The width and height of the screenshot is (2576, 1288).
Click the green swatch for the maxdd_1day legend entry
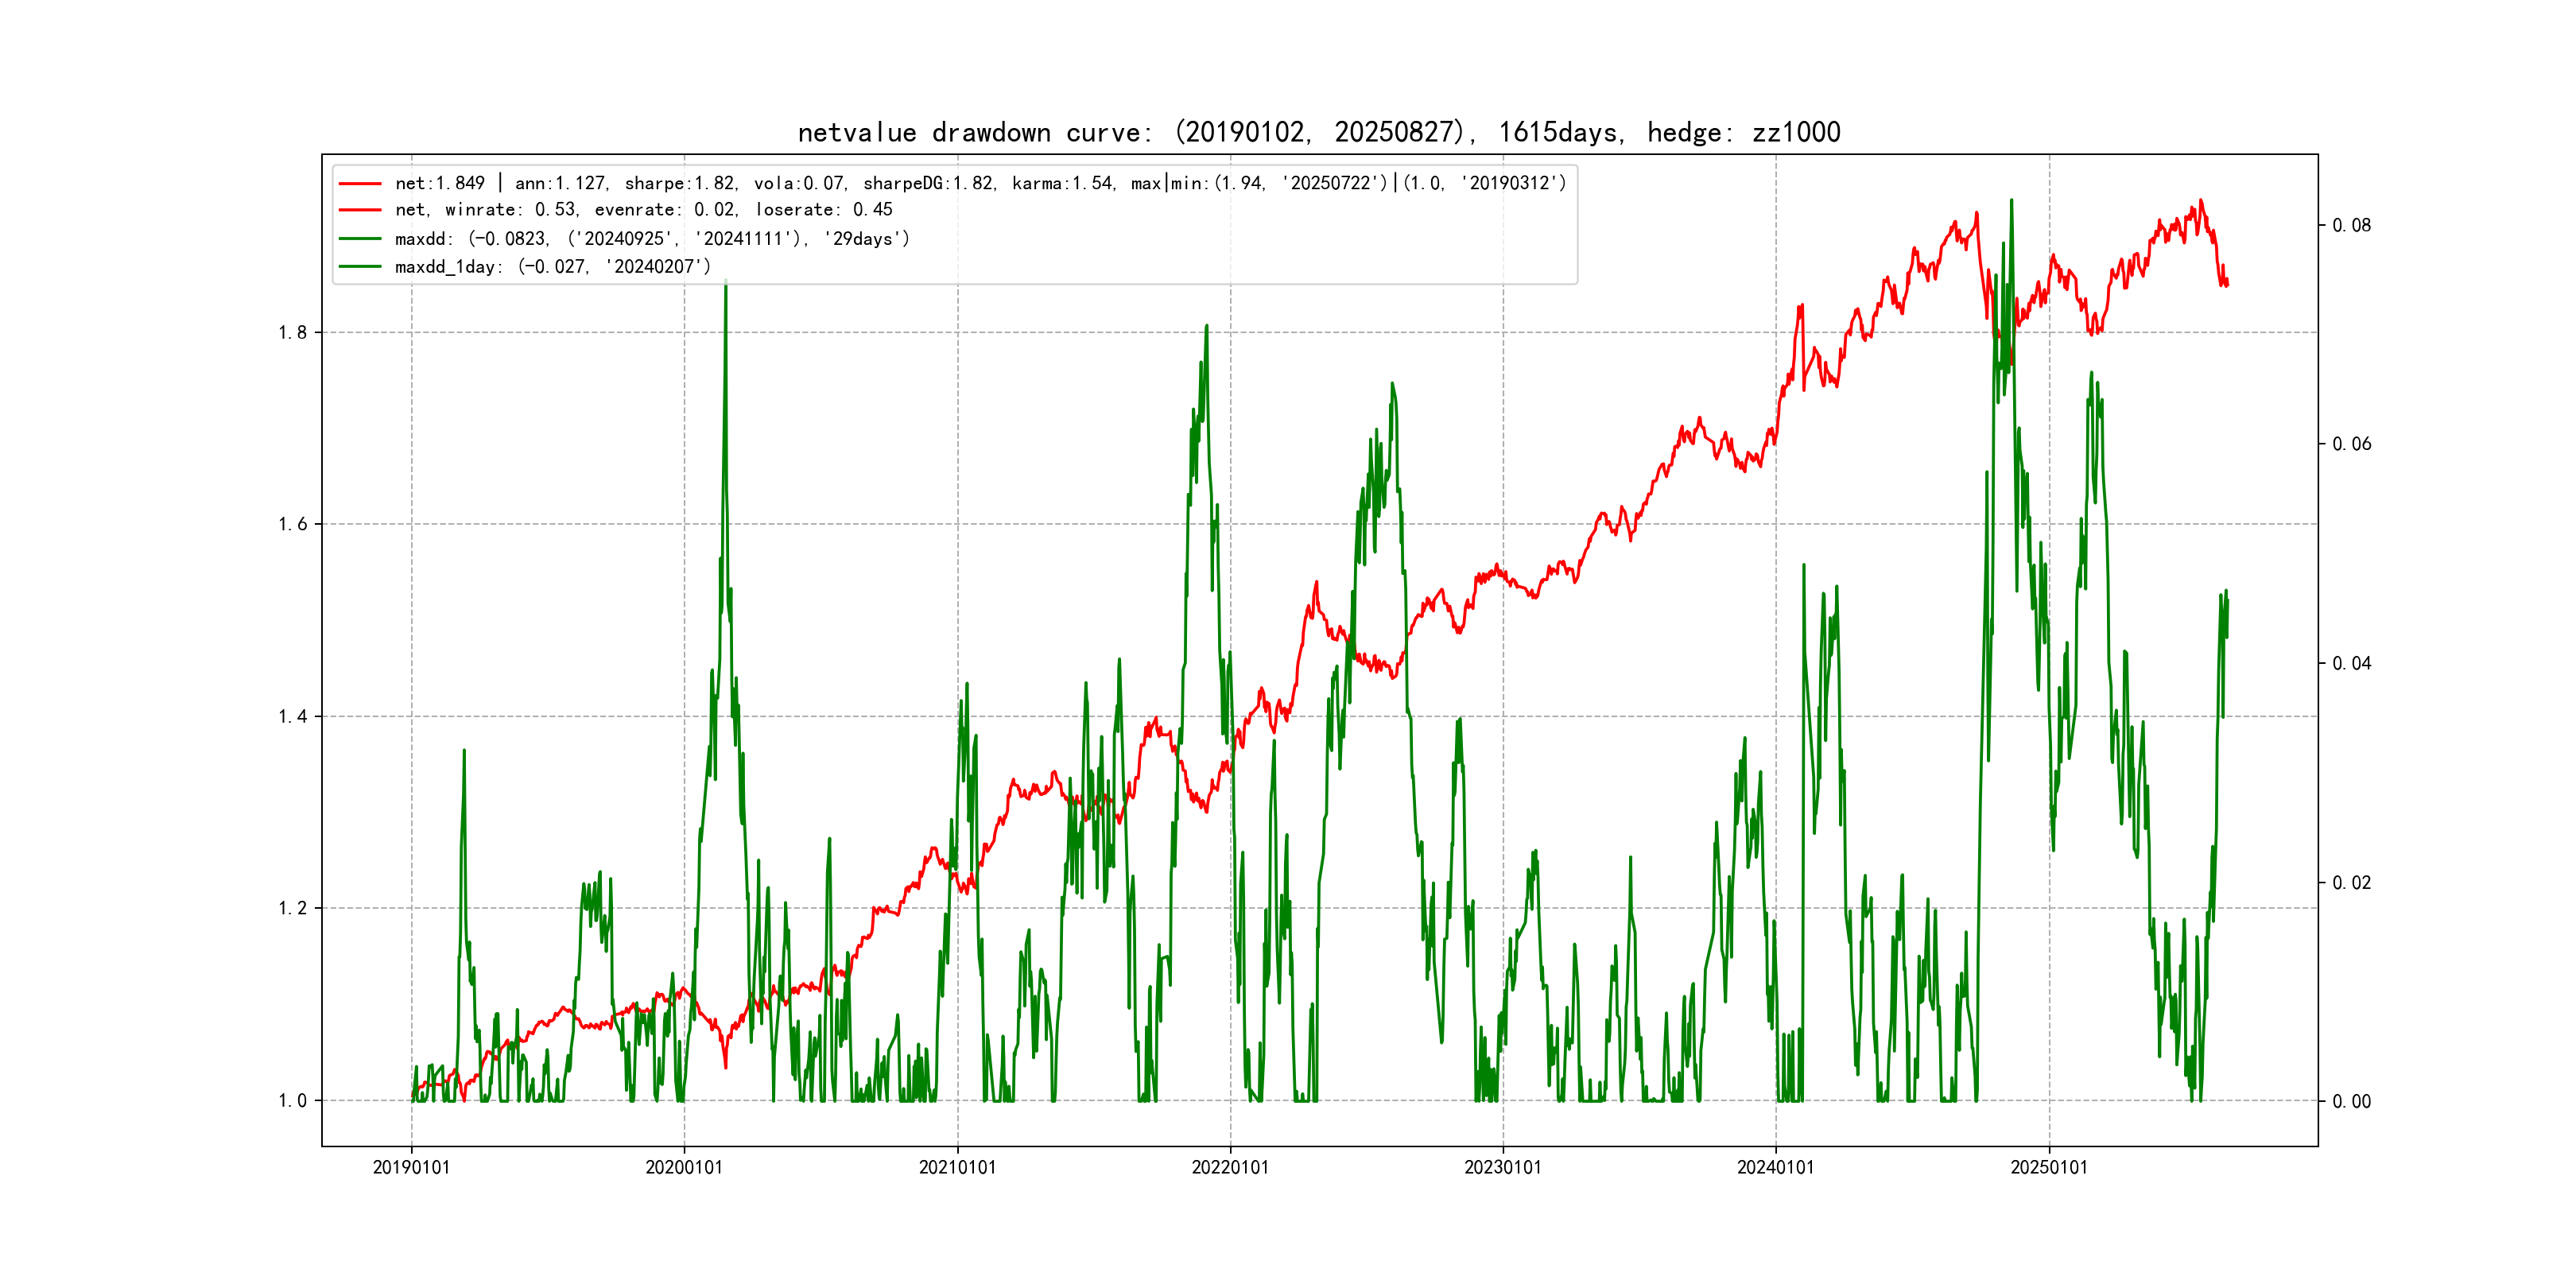coord(360,266)
